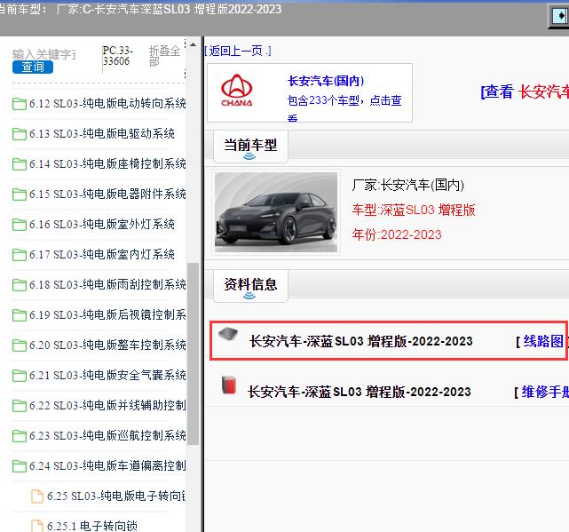
Task: Collapse the 资料信息 section chevron
Action: (x=249, y=296)
